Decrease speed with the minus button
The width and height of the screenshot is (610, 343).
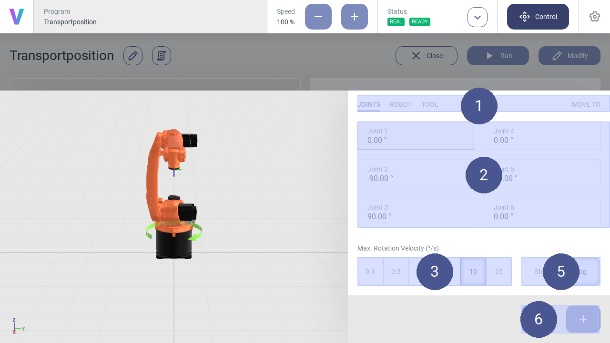click(318, 17)
